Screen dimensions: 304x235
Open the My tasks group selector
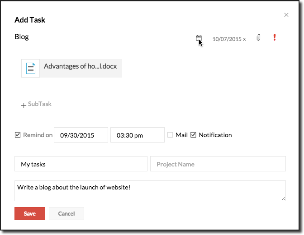coord(81,164)
